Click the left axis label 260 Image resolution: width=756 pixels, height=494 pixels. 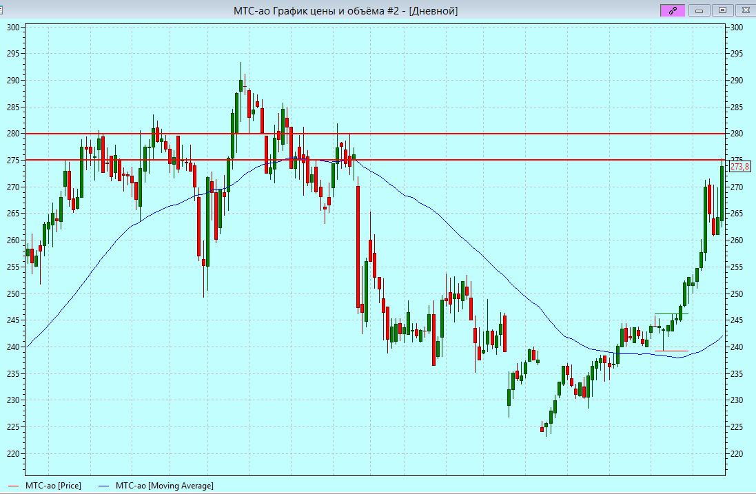[x=13, y=240]
